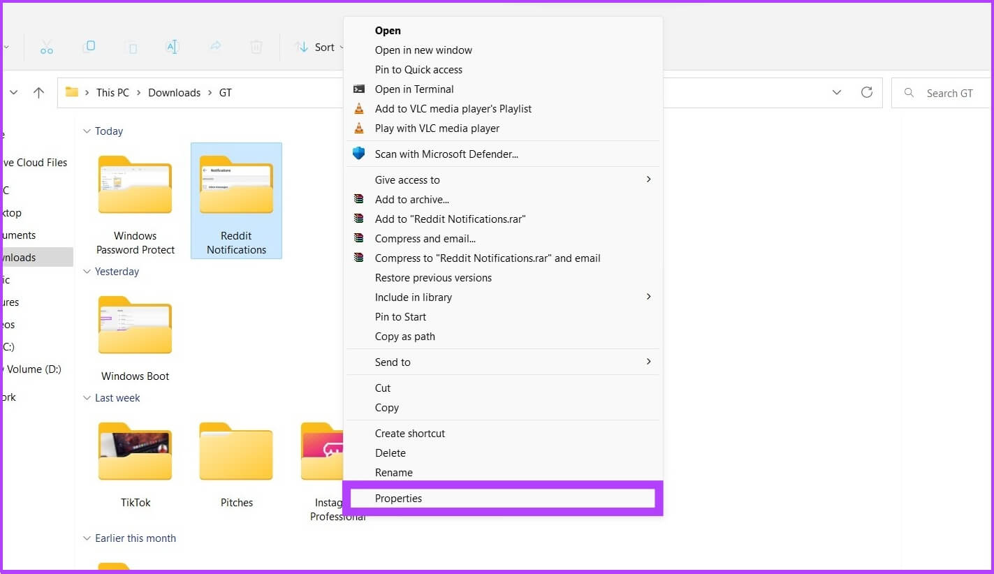Click Downloads in the breadcrumb path
The width and height of the screenshot is (994, 574).
point(174,93)
